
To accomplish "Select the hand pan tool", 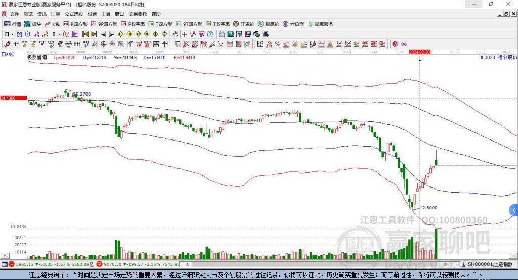I will [x=176, y=34].
